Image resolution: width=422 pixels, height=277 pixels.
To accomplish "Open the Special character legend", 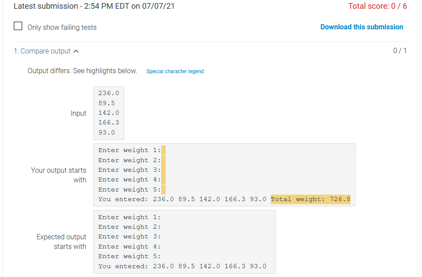I will click(175, 71).
